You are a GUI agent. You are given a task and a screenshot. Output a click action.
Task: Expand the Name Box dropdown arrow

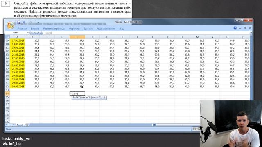pyautogui.click(x=28, y=33)
